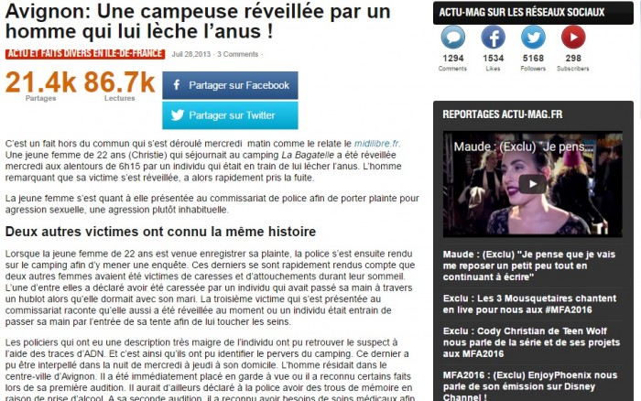Click the 1294 Comments counter
The height and width of the screenshot is (401, 641).
coord(452,62)
